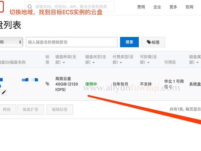Click the 磁盘ID/磁盘名称 column header

click(x=13, y=62)
